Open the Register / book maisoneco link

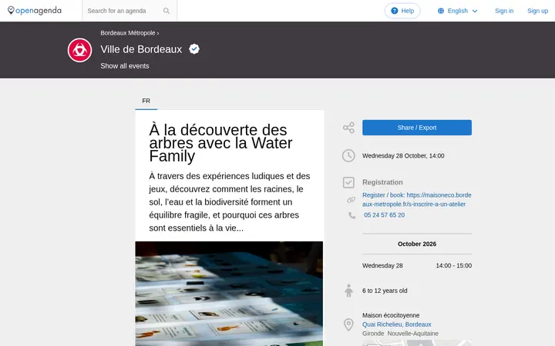[416, 199]
